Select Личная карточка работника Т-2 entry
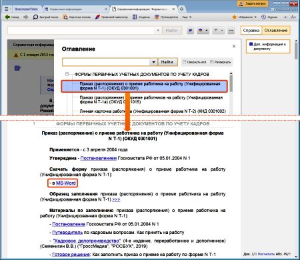The width and height of the screenshot is (300, 260). pyautogui.click(x=153, y=111)
